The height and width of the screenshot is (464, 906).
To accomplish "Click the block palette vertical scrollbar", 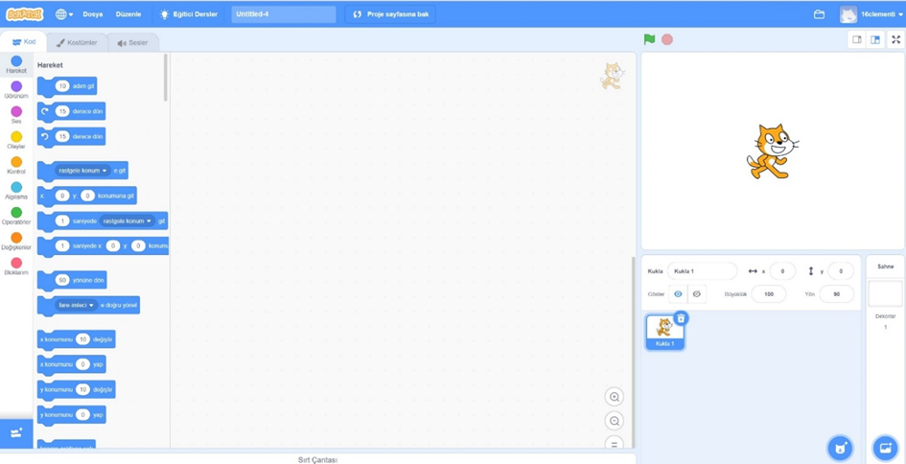I will [166, 78].
